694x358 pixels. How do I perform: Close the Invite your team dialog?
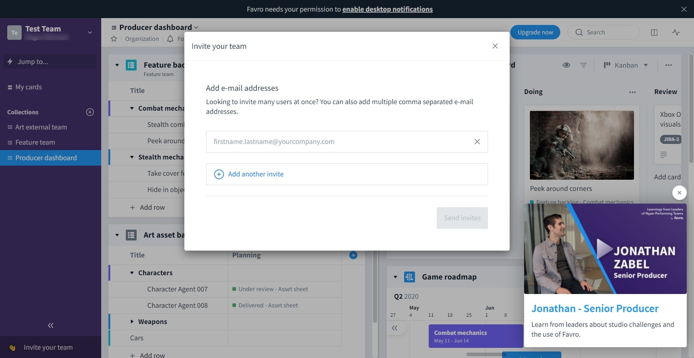[x=495, y=46]
